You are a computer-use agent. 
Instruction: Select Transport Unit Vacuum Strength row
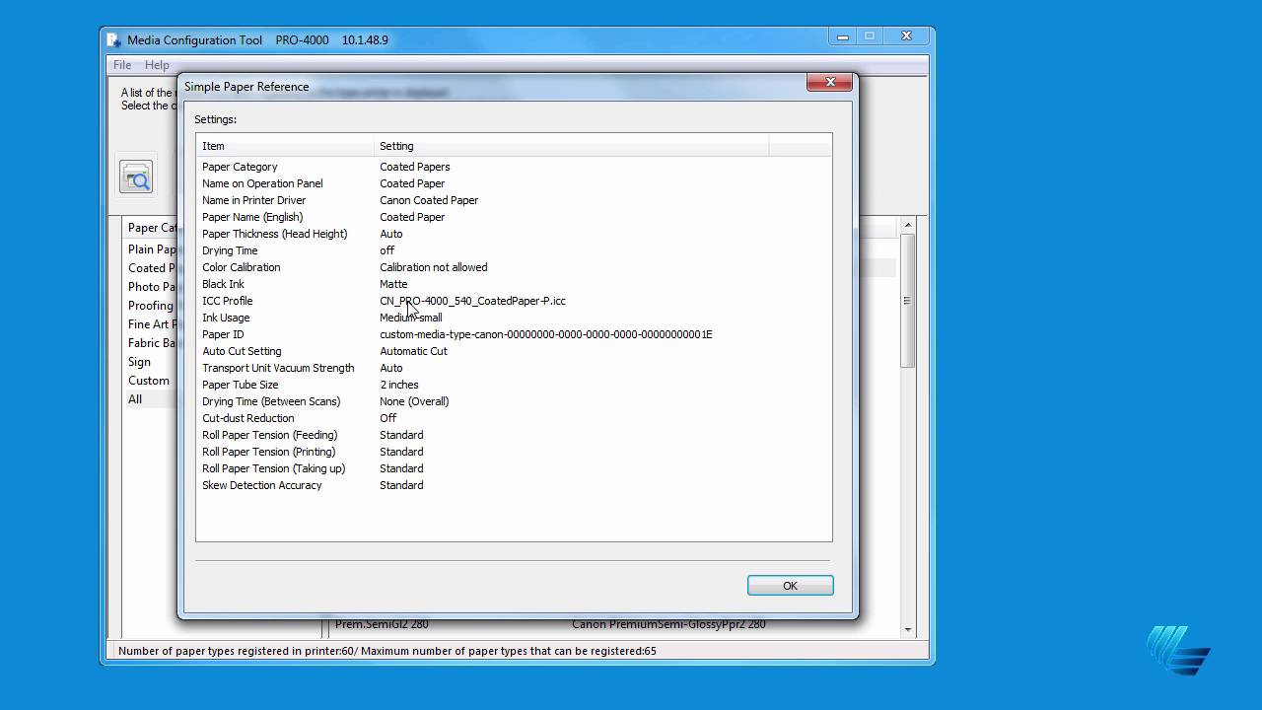[x=513, y=368]
